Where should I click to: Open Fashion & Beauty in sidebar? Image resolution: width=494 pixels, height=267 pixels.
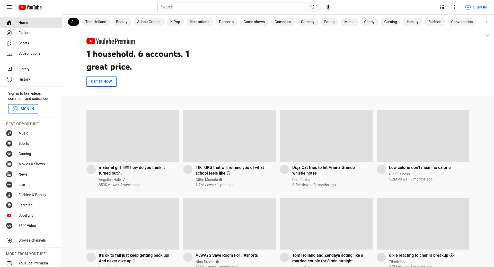tap(31, 195)
